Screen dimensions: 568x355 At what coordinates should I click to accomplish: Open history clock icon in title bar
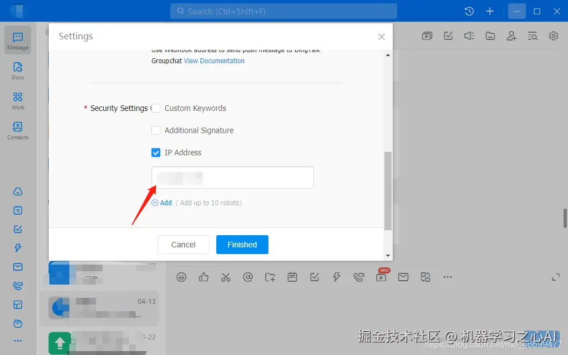469,11
